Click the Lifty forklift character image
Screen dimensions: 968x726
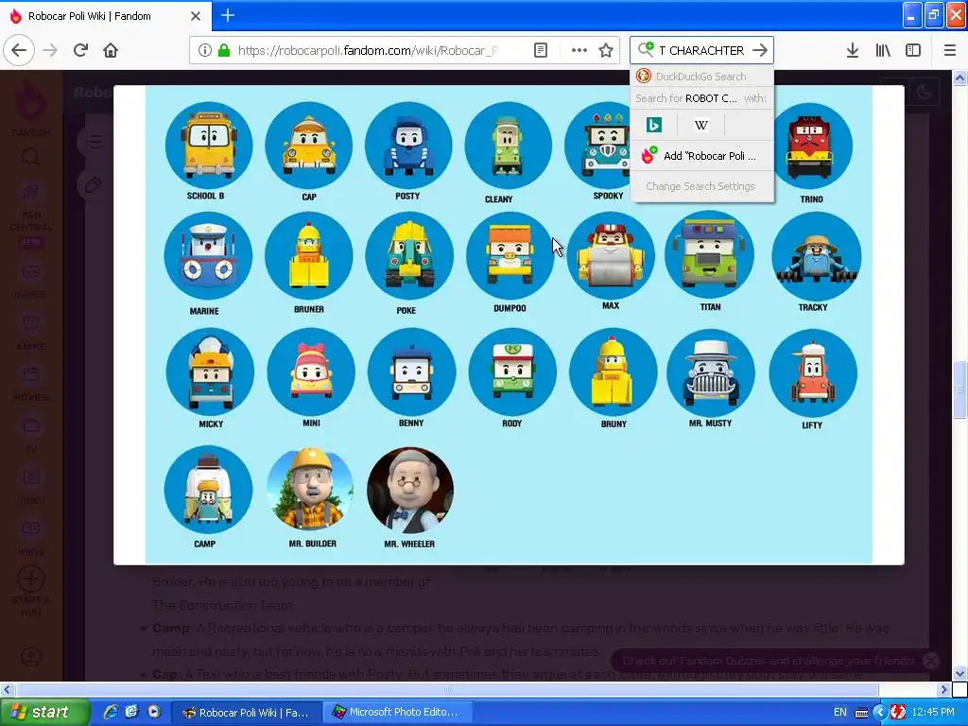point(813,372)
